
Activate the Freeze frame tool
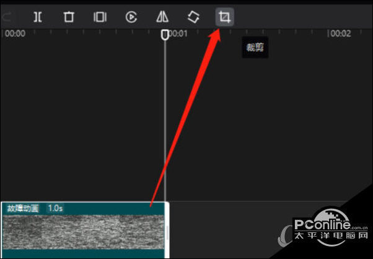click(x=100, y=17)
